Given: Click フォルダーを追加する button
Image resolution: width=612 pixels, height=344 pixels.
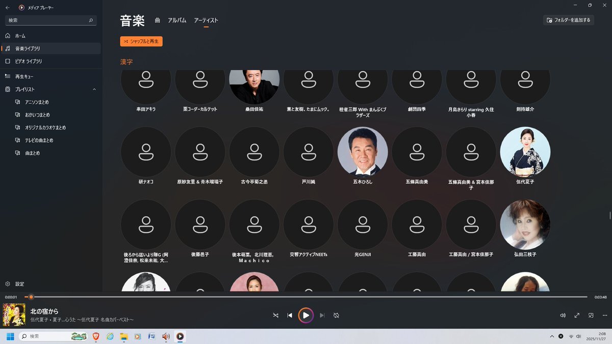Looking at the screenshot, I should coord(569,20).
